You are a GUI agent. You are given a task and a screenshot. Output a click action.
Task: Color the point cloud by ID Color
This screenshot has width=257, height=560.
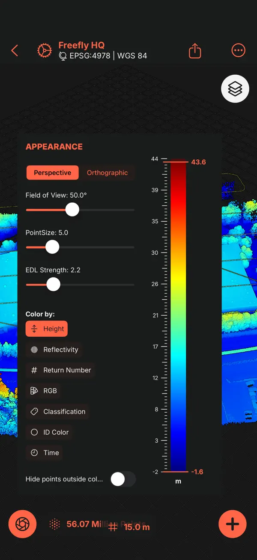click(x=49, y=432)
